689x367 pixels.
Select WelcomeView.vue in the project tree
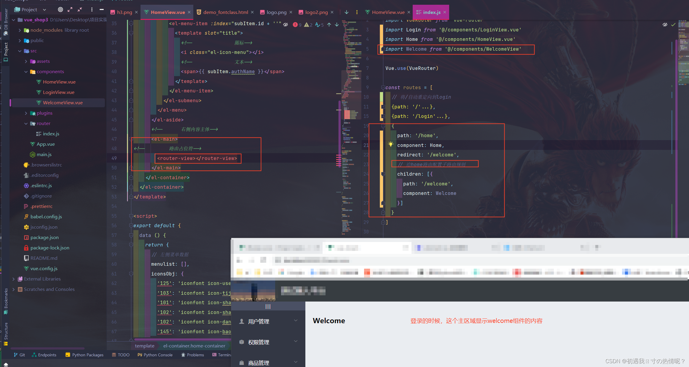pyautogui.click(x=63, y=103)
